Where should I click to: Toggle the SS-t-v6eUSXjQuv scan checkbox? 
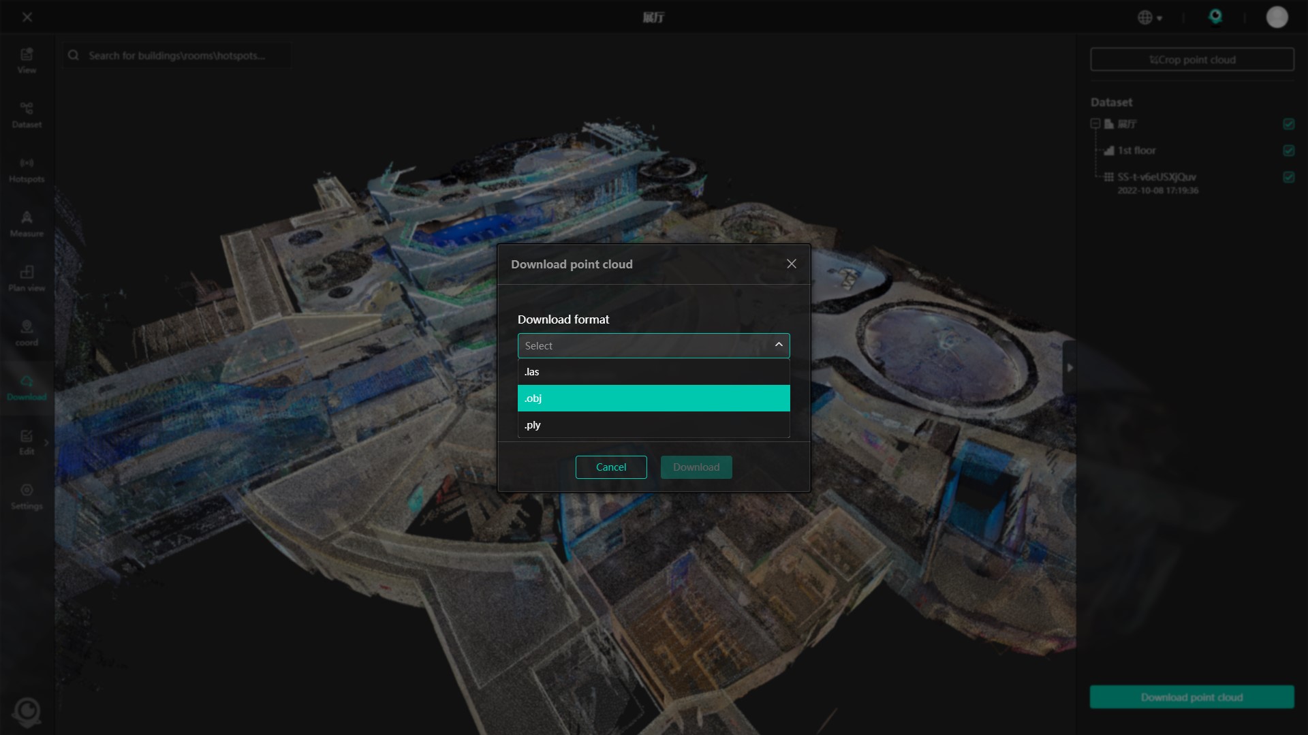tap(1288, 177)
